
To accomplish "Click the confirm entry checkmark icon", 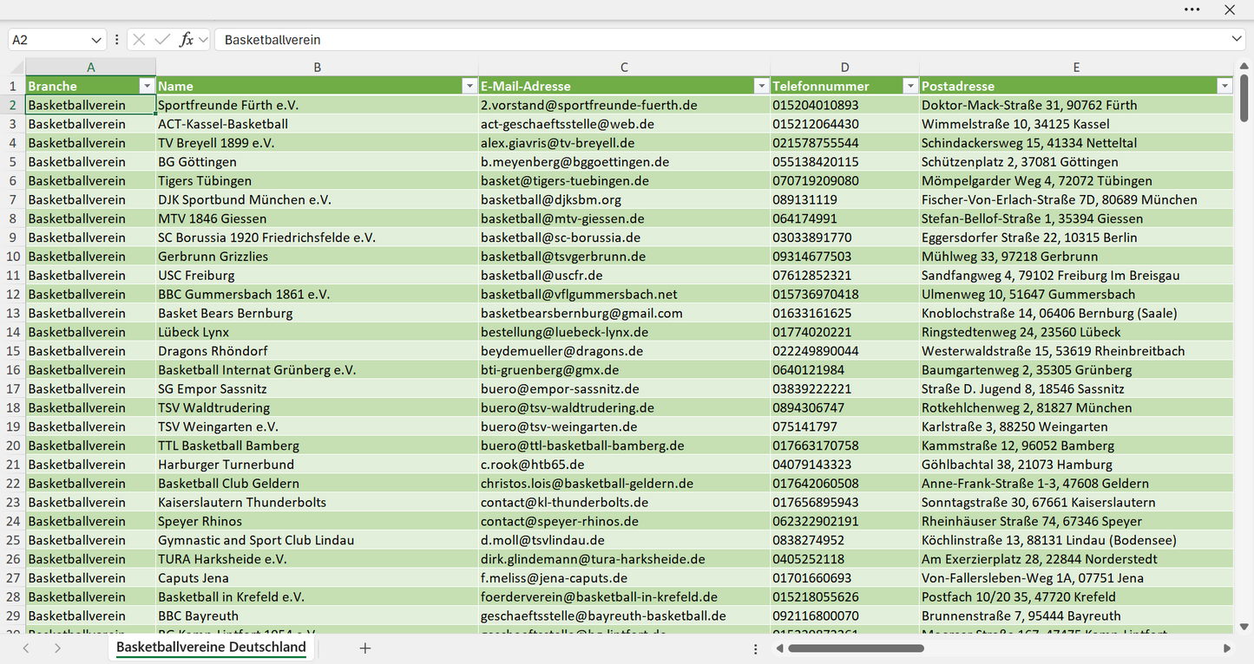I will click(x=162, y=40).
